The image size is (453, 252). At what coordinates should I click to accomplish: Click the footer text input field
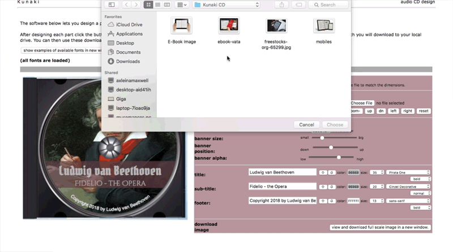283,201
